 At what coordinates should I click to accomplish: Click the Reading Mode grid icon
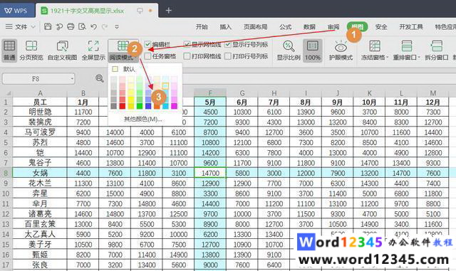123,46
